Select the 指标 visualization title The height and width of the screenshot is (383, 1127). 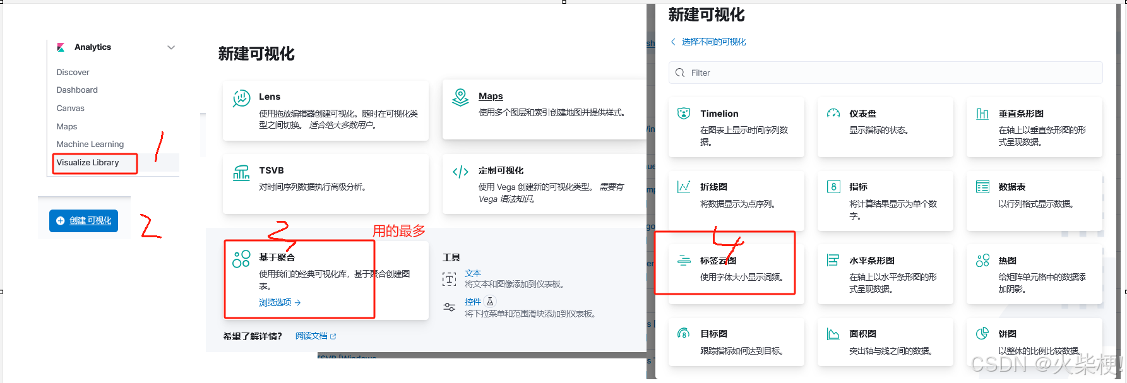pyautogui.click(x=858, y=187)
